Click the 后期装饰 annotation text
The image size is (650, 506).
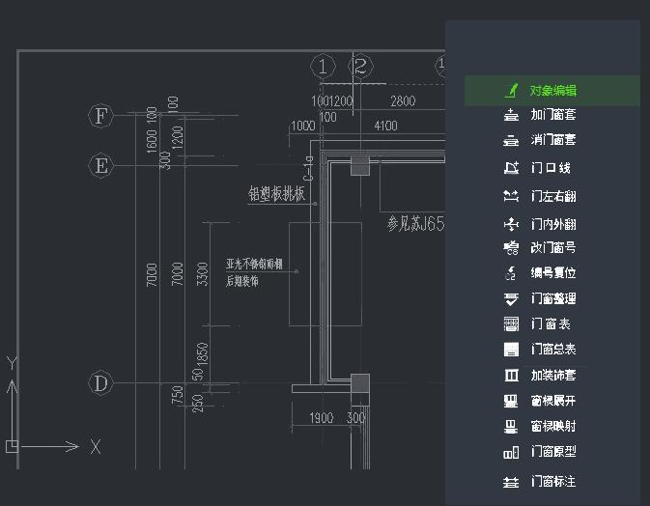(x=242, y=281)
